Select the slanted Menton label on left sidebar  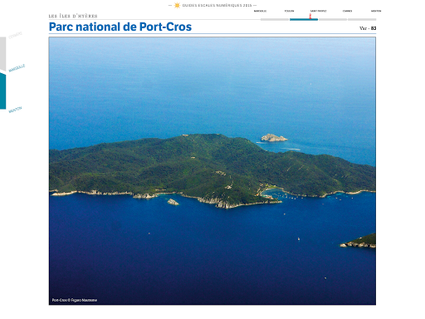(x=15, y=110)
